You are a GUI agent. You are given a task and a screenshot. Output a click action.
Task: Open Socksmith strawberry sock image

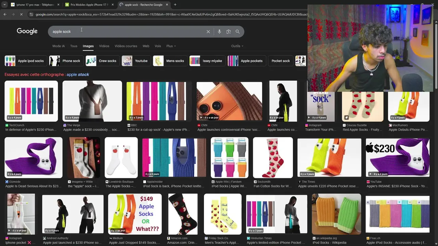click(x=273, y=158)
